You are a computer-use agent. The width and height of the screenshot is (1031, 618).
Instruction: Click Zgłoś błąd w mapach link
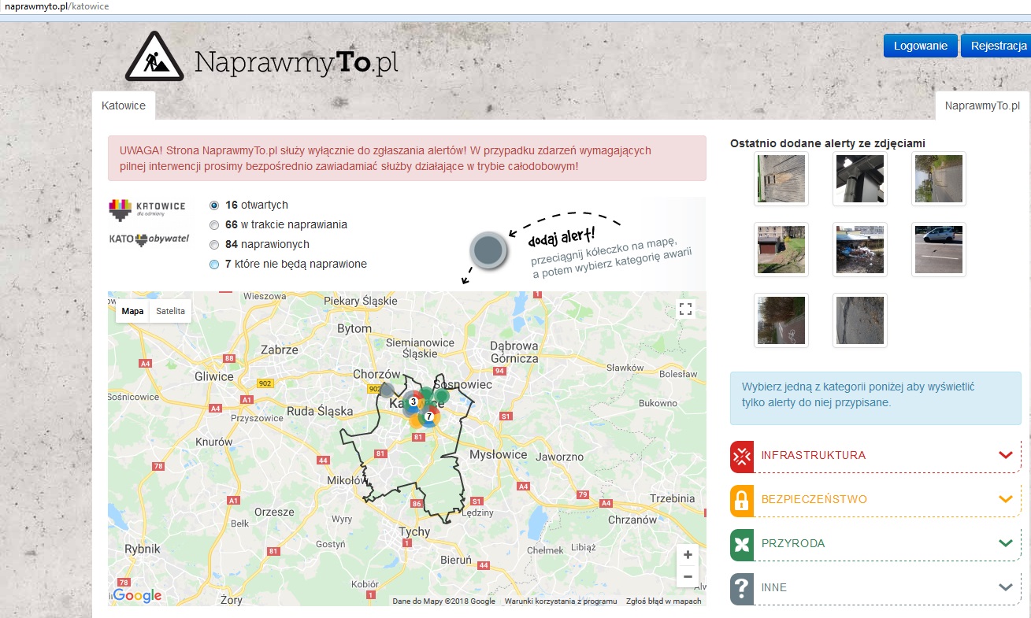[x=663, y=601]
